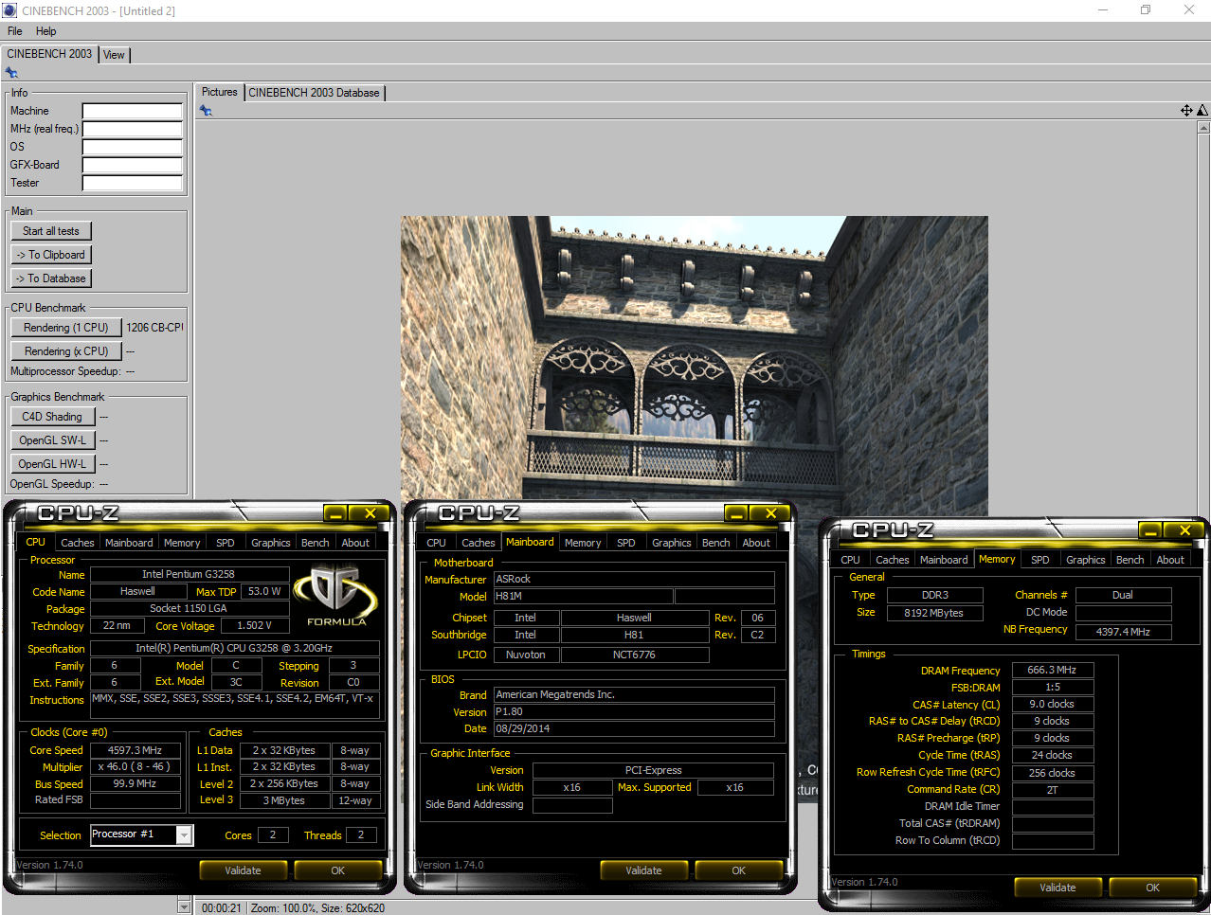Image resolution: width=1211 pixels, height=915 pixels.
Task: Click the 08/29/2014 BIOS date
Action: coord(634,728)
